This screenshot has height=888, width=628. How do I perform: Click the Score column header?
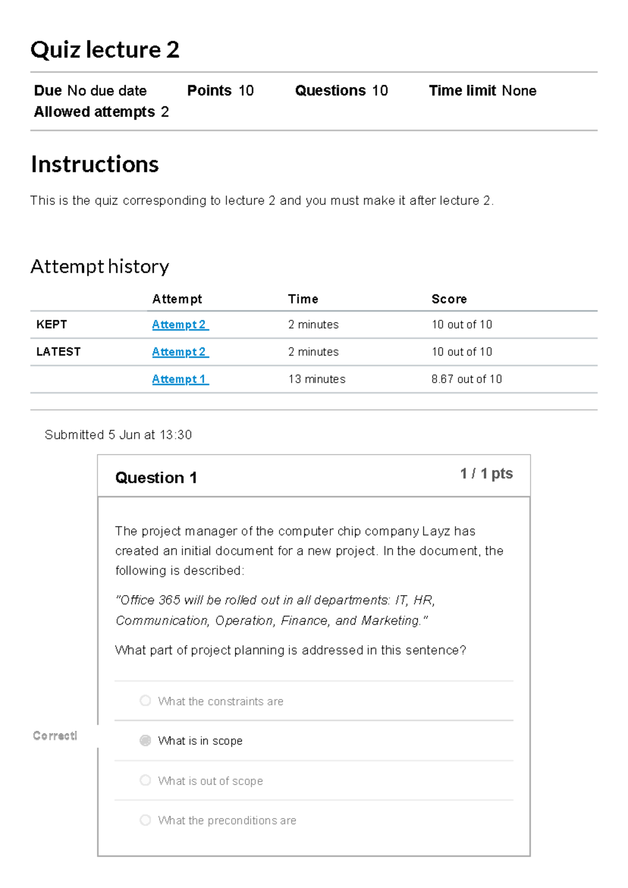[x=449, y=299]
